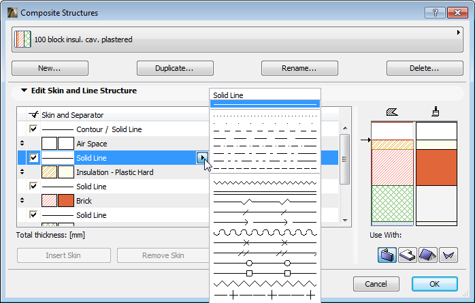Choose the line type with X marks
Viewport: 475px width, 303px height.
point(265,242)
